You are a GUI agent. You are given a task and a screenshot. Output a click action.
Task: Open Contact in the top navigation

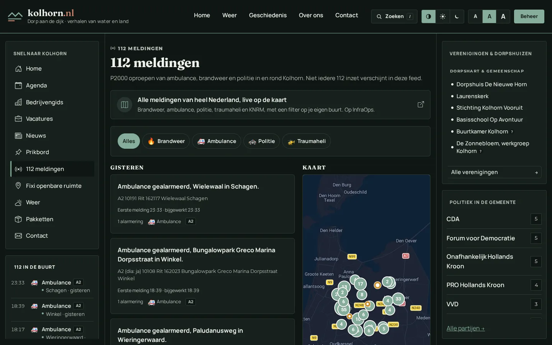tap(347, 15)
